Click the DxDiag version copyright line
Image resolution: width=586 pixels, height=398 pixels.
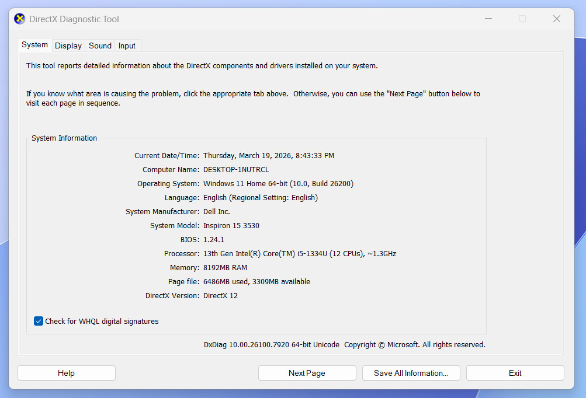point(345,345)
